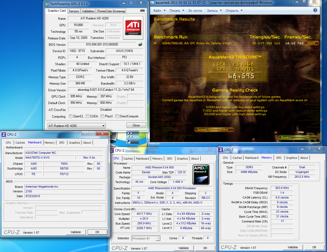
Task: Click the Memory Size value 368 MB
Action: click(x=80, y=83)
